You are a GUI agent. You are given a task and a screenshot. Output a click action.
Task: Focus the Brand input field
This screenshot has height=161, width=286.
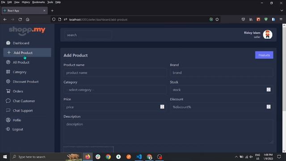222,72
